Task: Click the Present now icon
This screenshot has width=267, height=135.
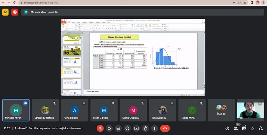Action: coord(136,128)
